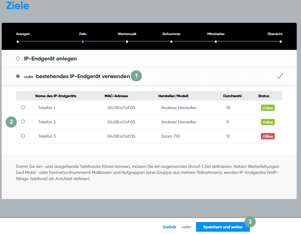Click the green Online badge for Telefon 2
301x234 pixels.
(x=268, y=122)
